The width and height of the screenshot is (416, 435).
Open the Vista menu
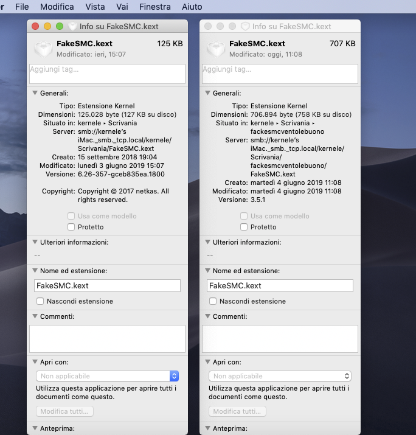[x=95, y=7]
